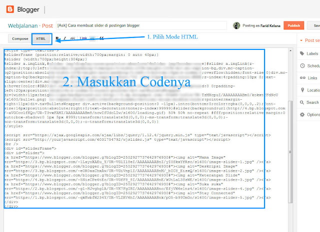Screen dimensions: 320x232
Task: Toggle italic formatting in editor toolbar
Action: [64, 38]
